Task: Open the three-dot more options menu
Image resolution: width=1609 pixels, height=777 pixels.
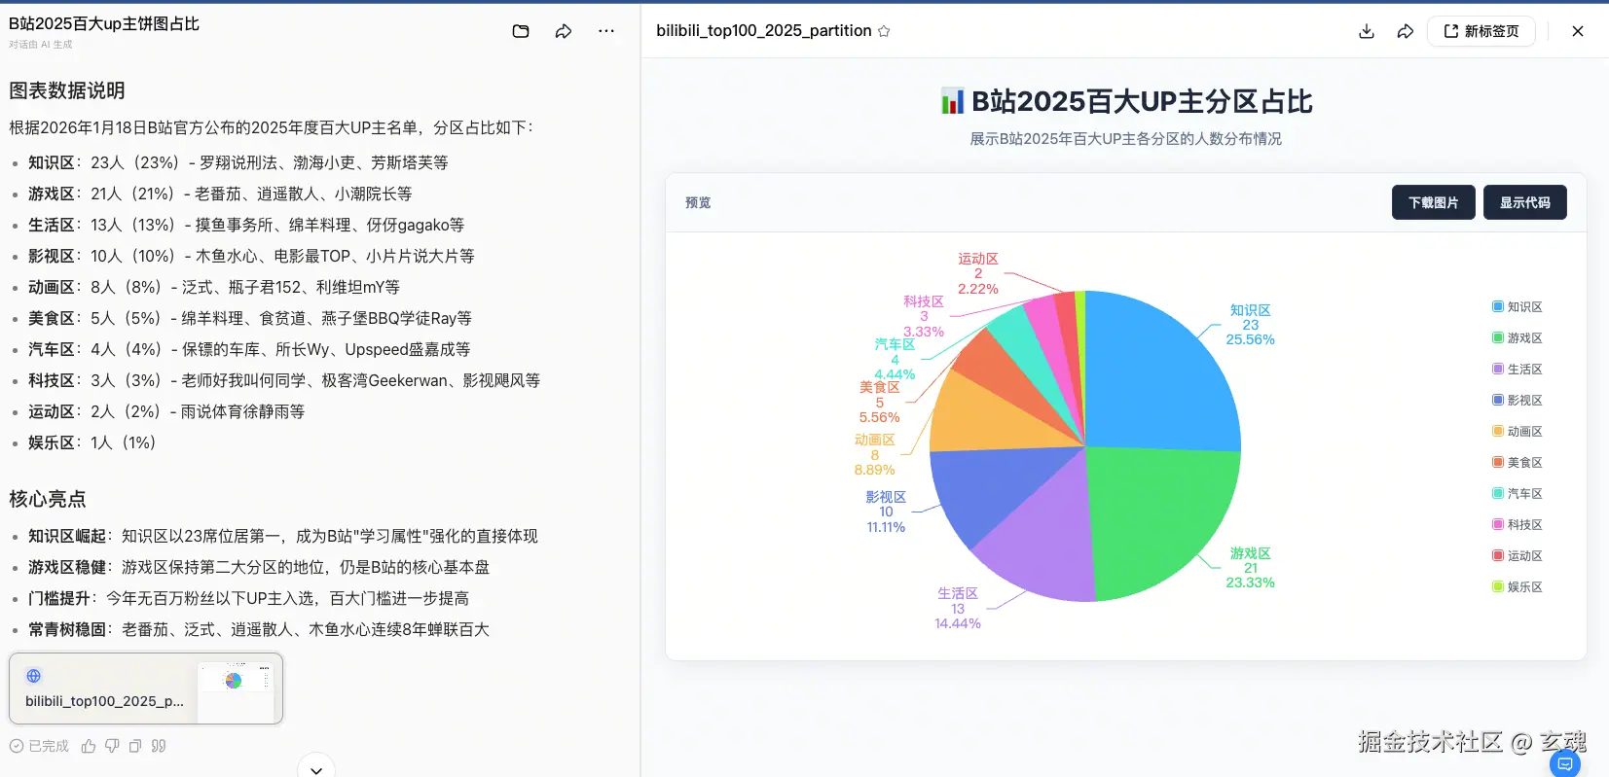Action: coord(606,31)
